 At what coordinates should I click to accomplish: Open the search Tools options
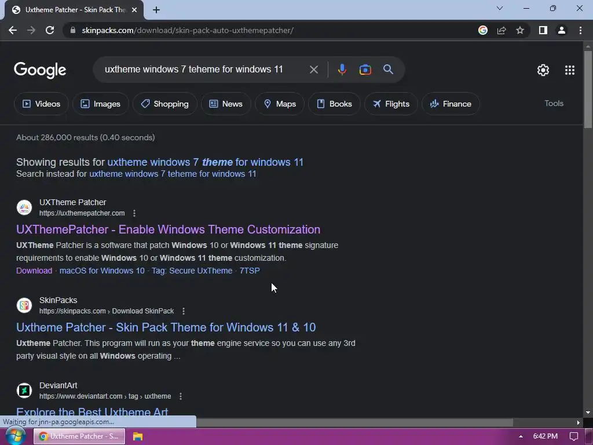pyautogui.click(x=554, y=103)
